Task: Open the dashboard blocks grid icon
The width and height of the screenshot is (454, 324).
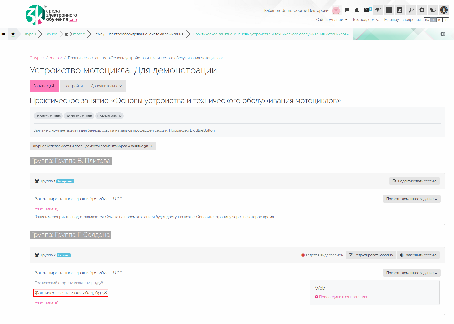Action: pos(389,10)
